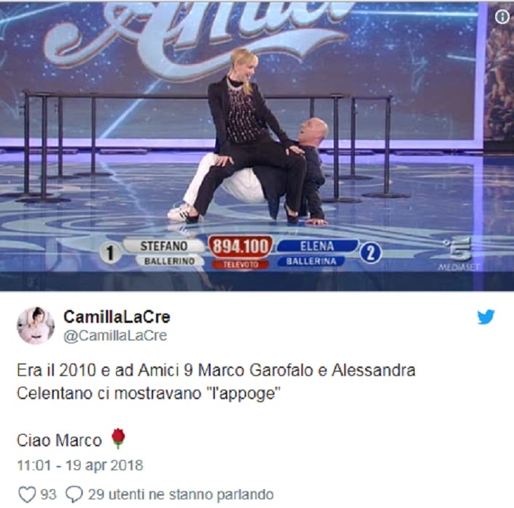Image resolution: width=514 pixels, height=508 pixels.
Task: Open "29 utenti ne stanno parlando" link
Action: coord(181,494)
